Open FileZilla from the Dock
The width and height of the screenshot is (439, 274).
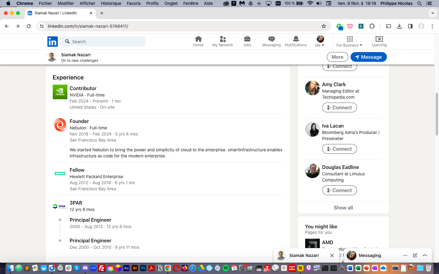[102, 268]
